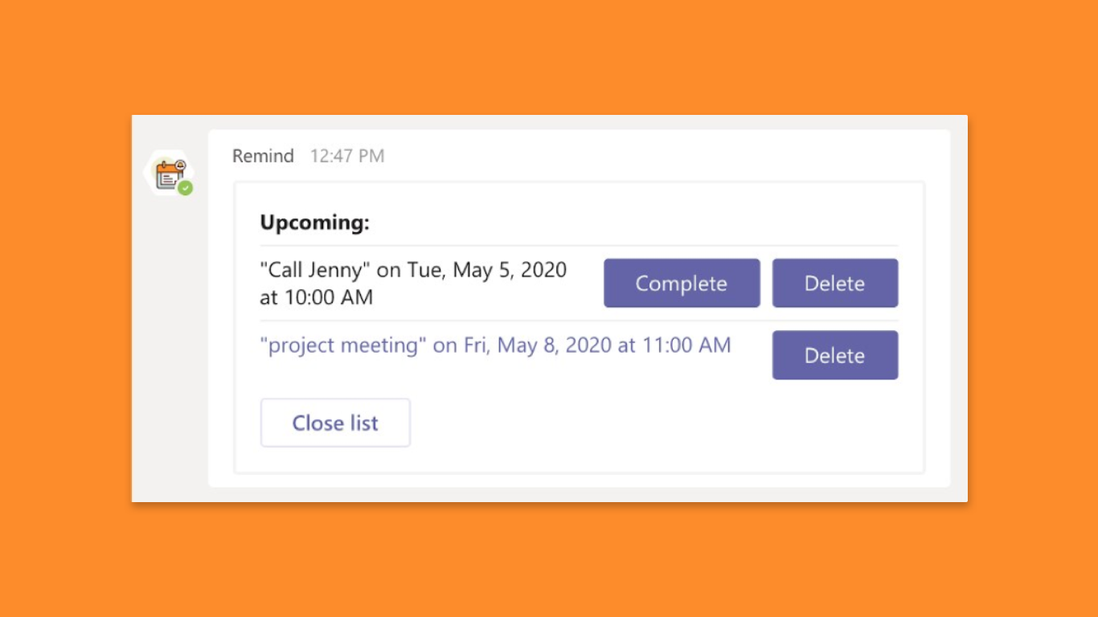Close list of upcoming reminders
This screenshot has width=1098, height=617.
point(335,423)
